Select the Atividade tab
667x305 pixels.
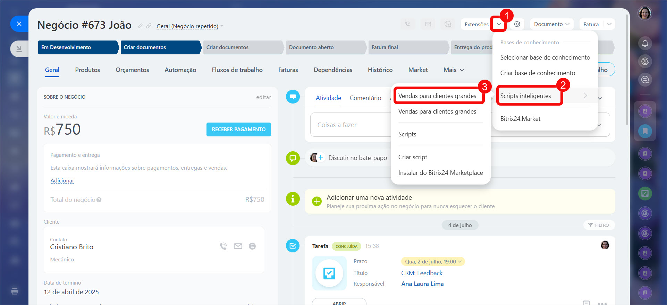point(328,98)
